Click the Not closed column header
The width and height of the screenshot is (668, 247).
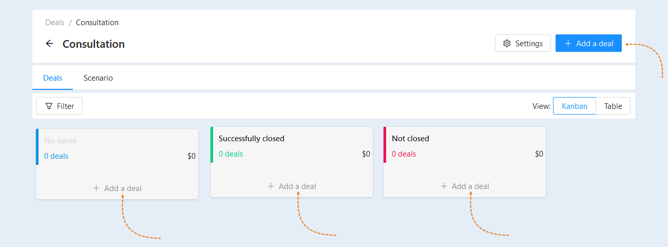coord(410,139)
